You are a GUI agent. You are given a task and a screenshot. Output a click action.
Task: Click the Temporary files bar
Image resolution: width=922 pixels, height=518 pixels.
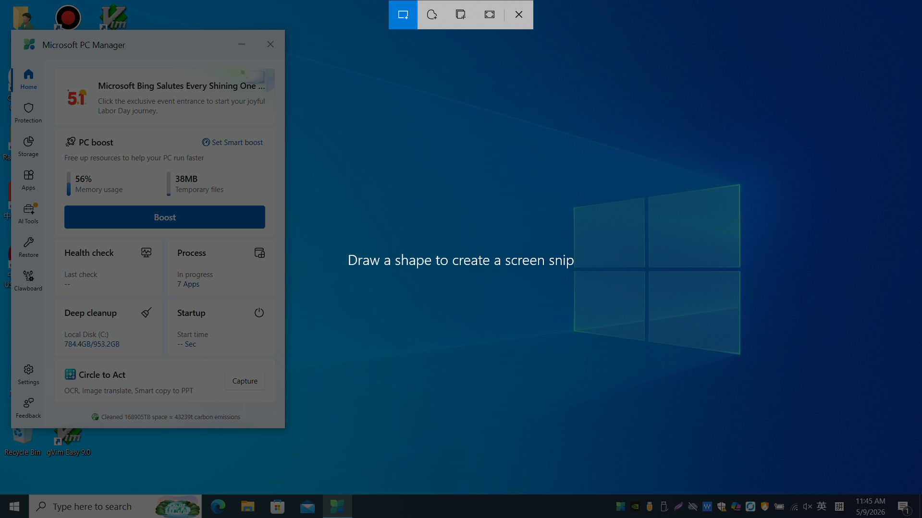click(168, 184)
